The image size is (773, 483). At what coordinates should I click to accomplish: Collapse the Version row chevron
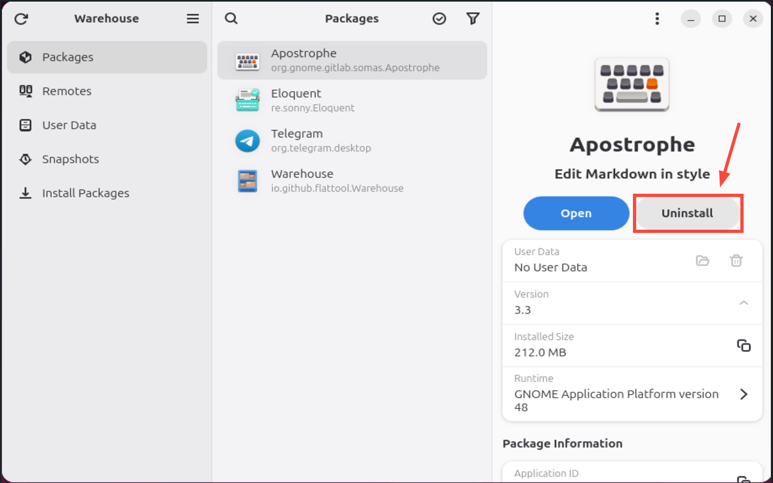tap(743, 303)
